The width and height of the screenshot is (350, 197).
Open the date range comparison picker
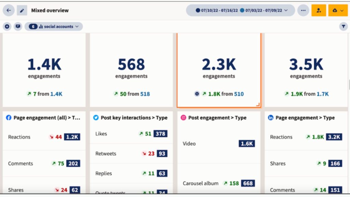pyautogui.click(x=240, y=10)
